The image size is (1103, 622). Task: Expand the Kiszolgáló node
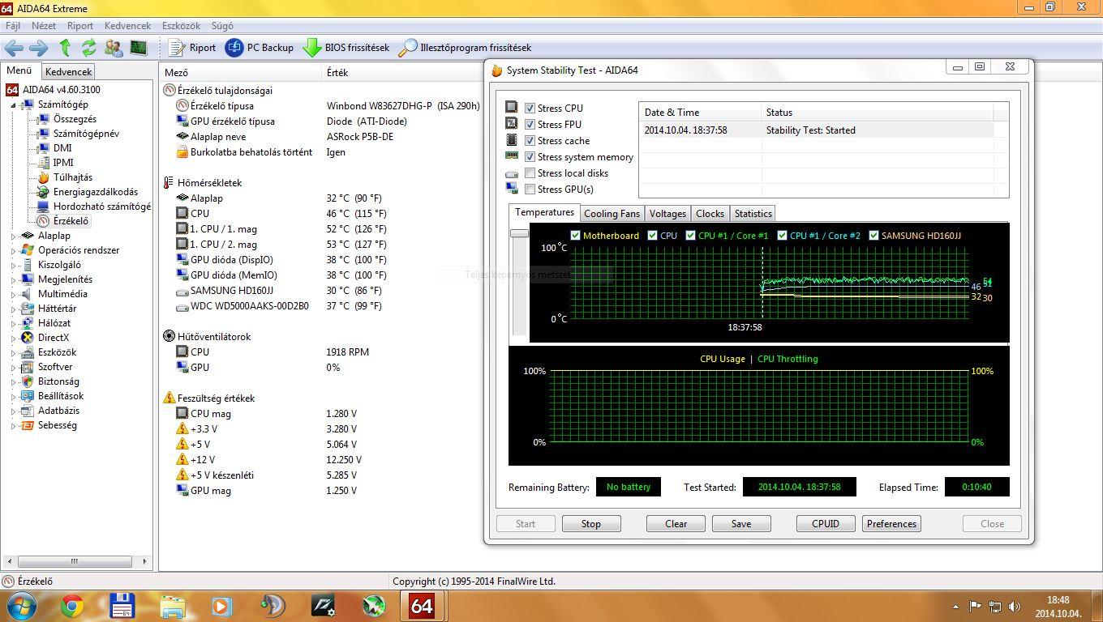coord(14,265)
